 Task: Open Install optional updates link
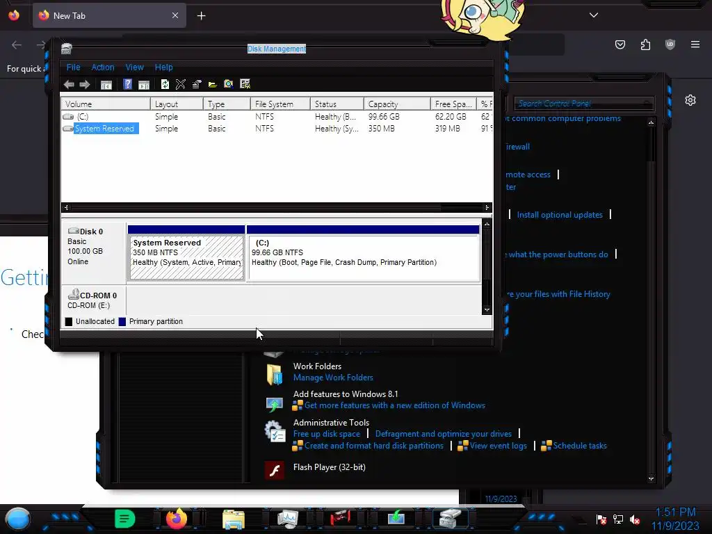point(560,215)
